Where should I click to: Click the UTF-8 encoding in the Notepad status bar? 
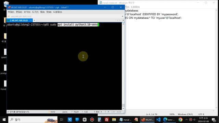point(201,114)
